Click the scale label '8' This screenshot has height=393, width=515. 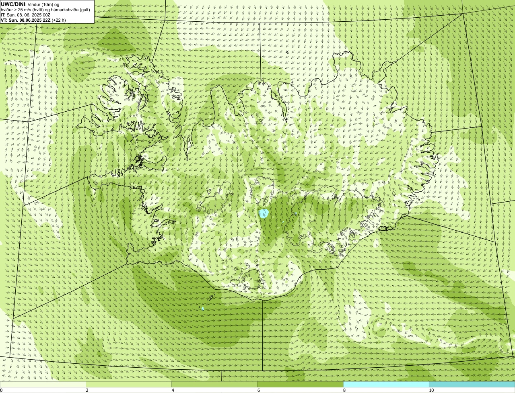(x=344, y=390)
